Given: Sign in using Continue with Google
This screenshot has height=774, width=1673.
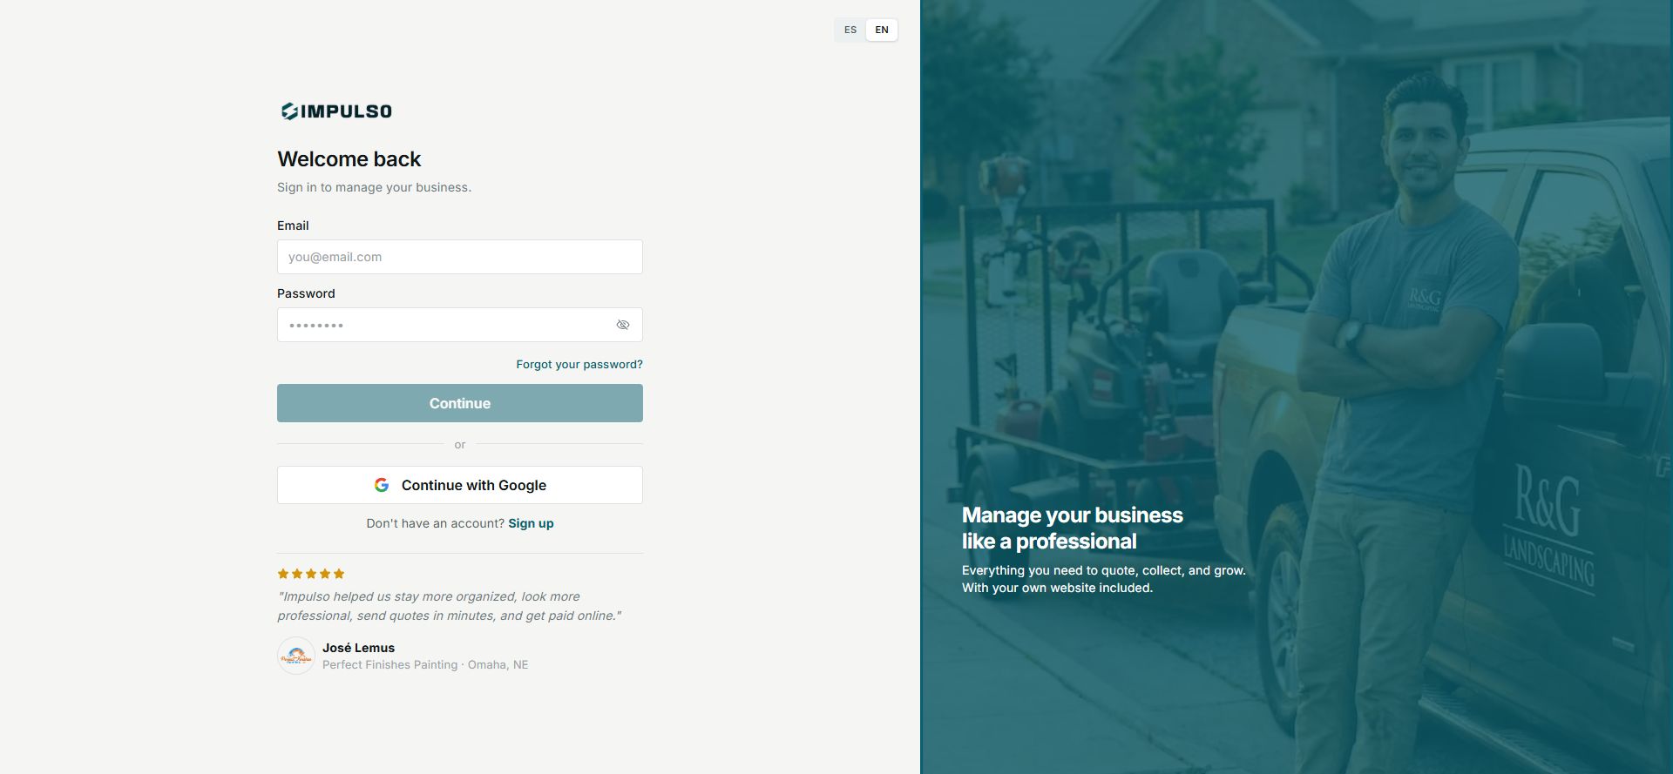Looking at the screenshot, I should point(460,485).
